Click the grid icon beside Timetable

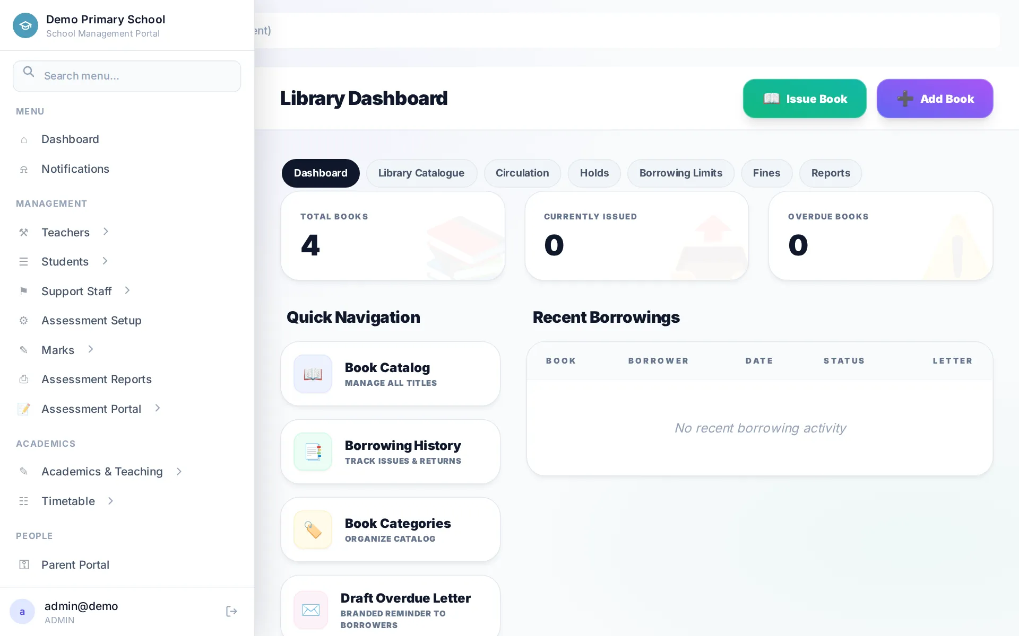point(24,501)
